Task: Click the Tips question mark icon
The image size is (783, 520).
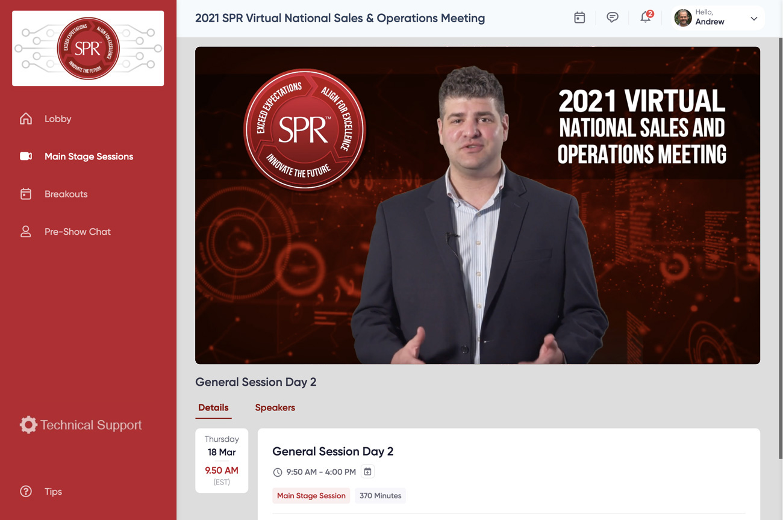Action: pos(26,492)
